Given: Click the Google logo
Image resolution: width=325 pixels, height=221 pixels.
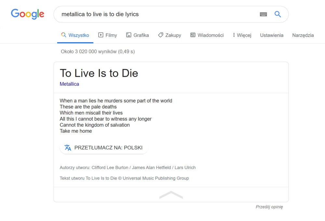Looking at the screenshot, I should point(28,14).
